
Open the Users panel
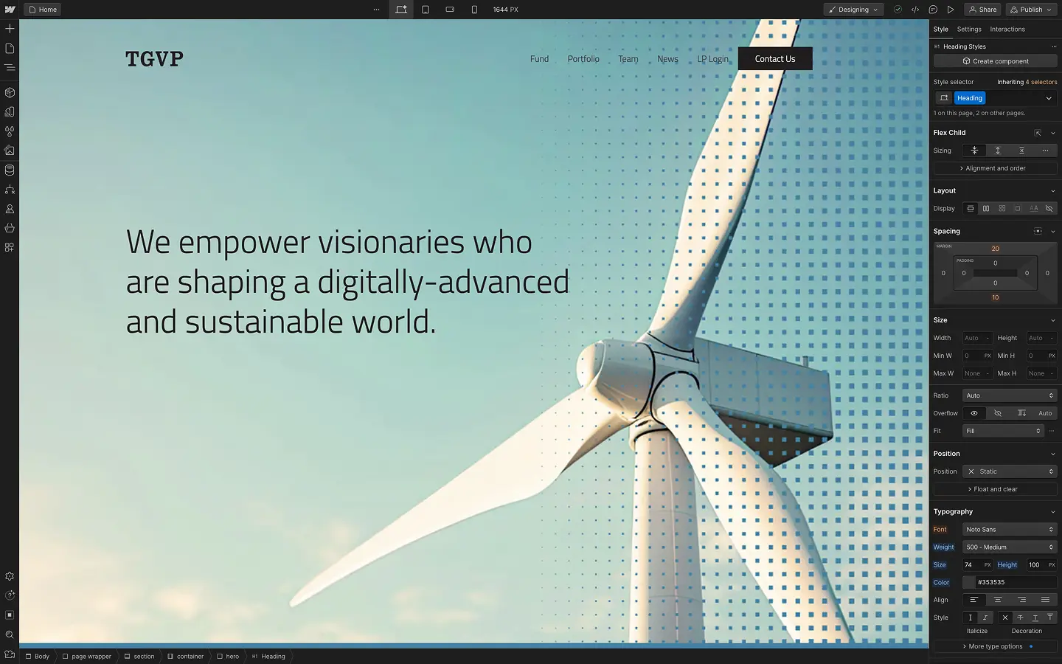click(x=10, y=209)
